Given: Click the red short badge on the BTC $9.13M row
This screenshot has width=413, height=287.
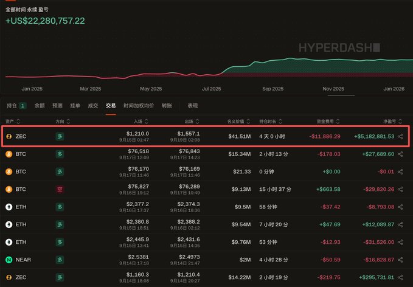Looking at the screenshot, I should coord(60,189).
